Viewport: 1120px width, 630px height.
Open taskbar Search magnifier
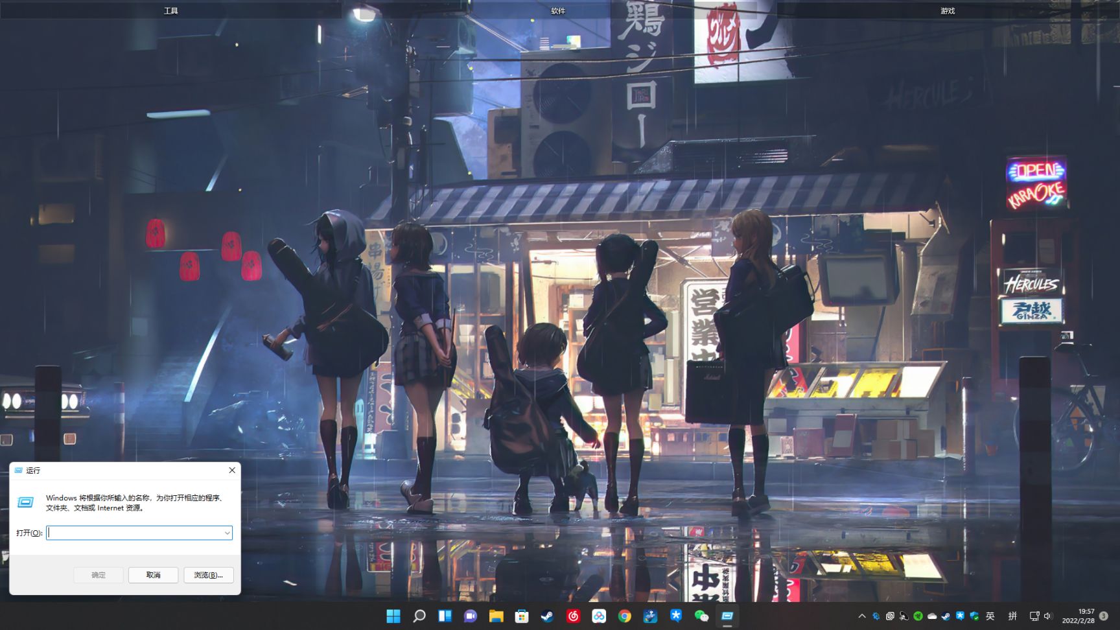click(x=419, y=616)
